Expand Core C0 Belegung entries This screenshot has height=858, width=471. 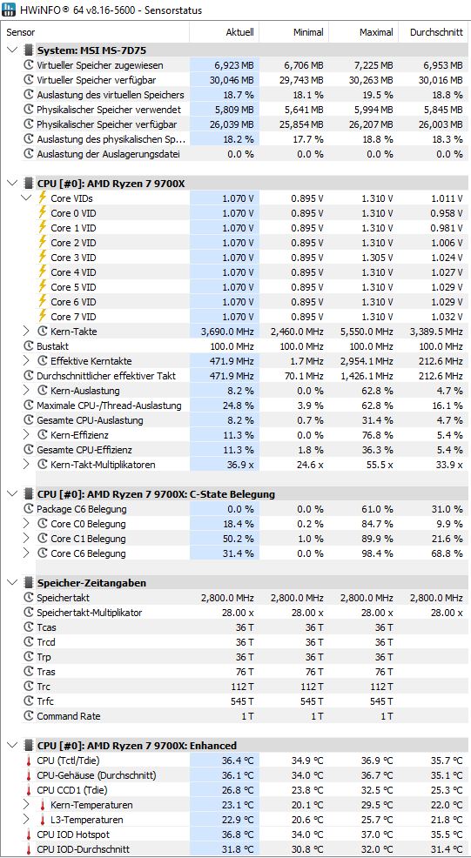(x=26, y=524)
